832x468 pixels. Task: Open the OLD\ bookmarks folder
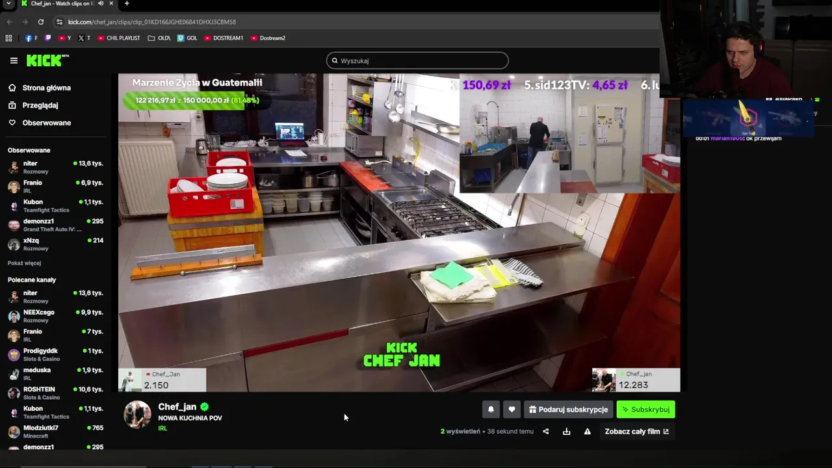point(159,38)
